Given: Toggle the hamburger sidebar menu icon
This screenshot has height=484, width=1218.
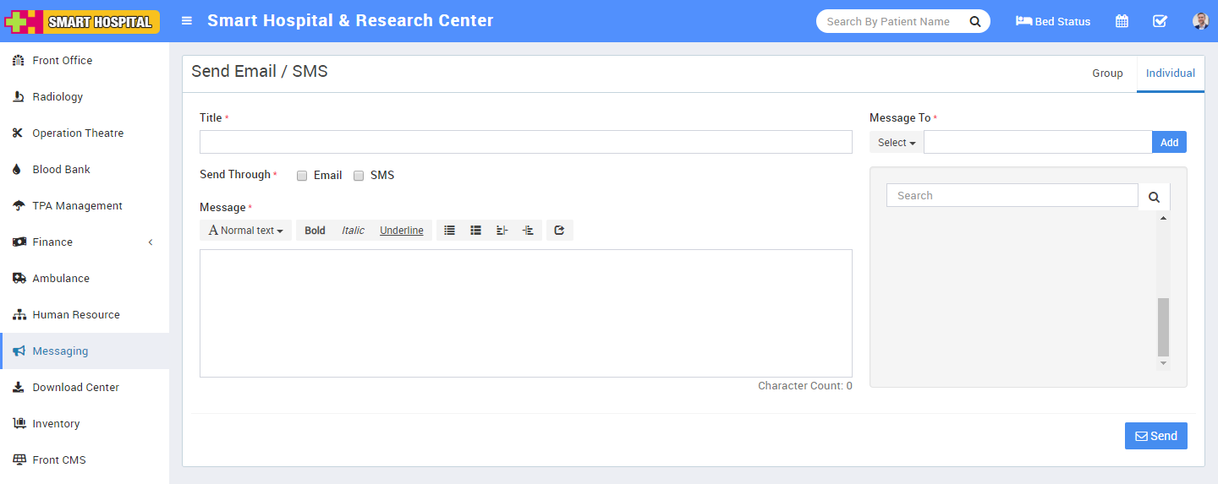Looking at the screenshot, I should tap(187, 21).
